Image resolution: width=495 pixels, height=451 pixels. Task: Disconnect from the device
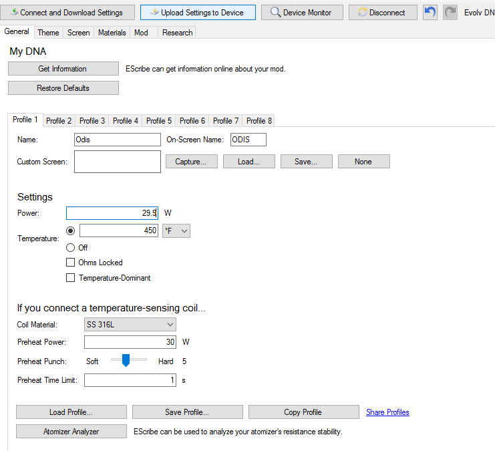tap(383, 13)
